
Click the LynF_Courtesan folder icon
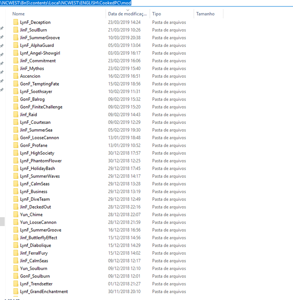point(16,122)
